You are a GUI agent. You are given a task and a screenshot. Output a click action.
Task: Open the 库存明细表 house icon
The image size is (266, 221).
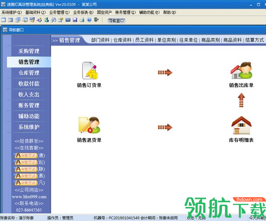[x=241, y=125]
